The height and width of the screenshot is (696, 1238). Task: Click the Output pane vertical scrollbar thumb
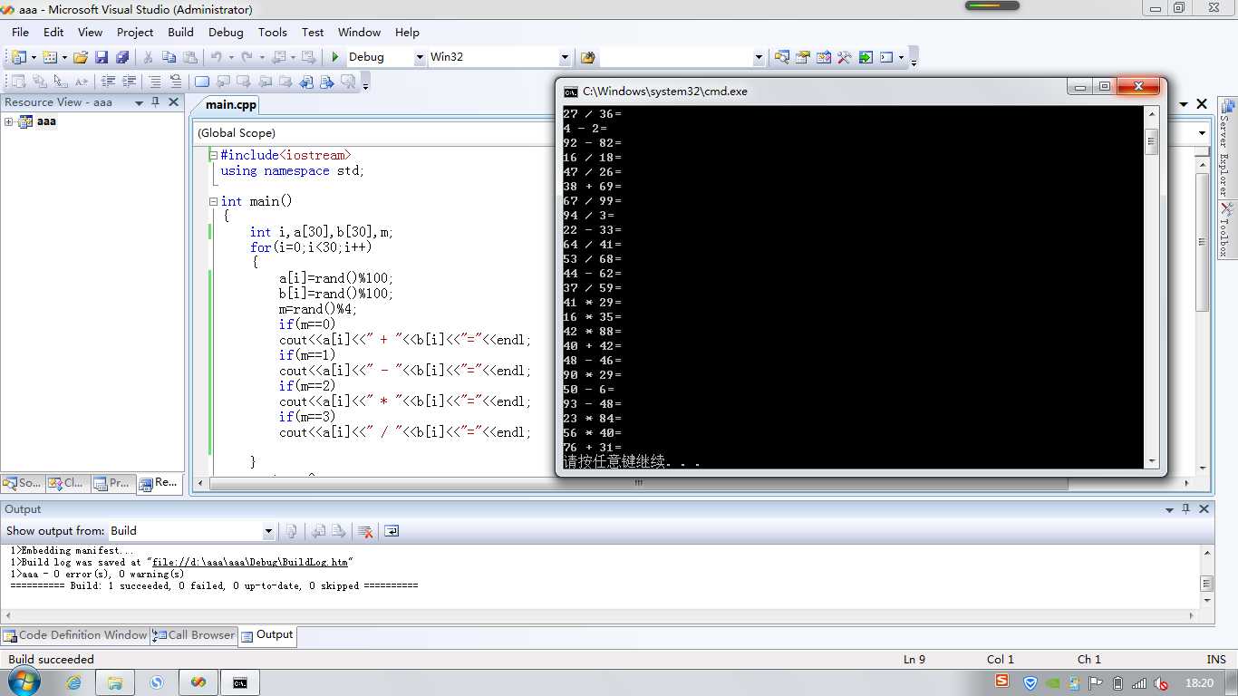tap(1205, 583)
